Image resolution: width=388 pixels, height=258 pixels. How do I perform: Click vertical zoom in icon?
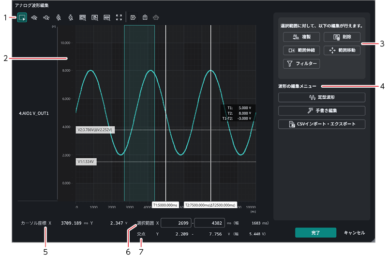[x=59, y=17]
